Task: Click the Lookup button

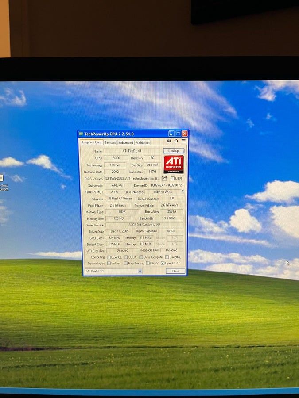Action: [x=173, y=151]
